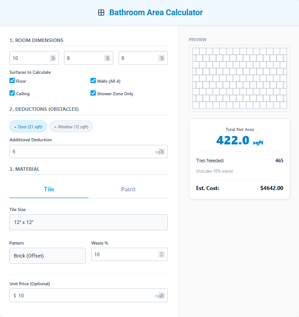Click the 'Unit Price (Optional)' label
The width and height of the screenshot is (299, 317).
click(x=30, y=284)
